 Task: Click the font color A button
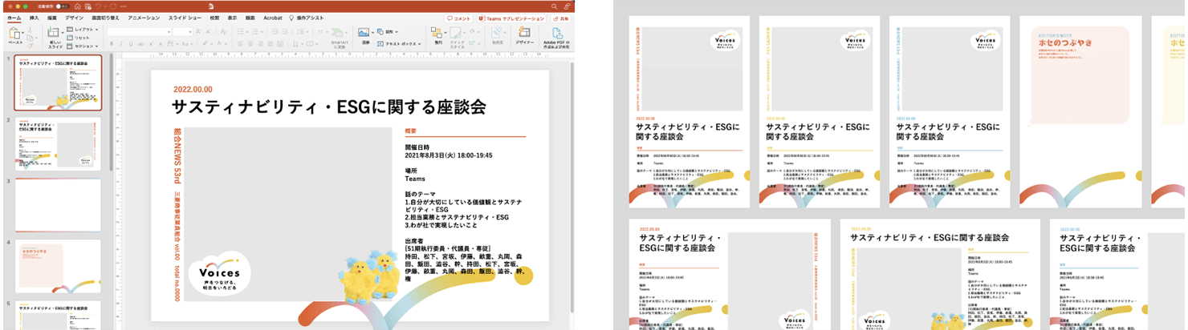[x=219, y=43]
